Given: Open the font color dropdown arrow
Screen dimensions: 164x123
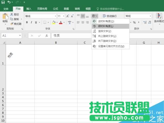Looking at the screenshot, I should coord(64,22).
